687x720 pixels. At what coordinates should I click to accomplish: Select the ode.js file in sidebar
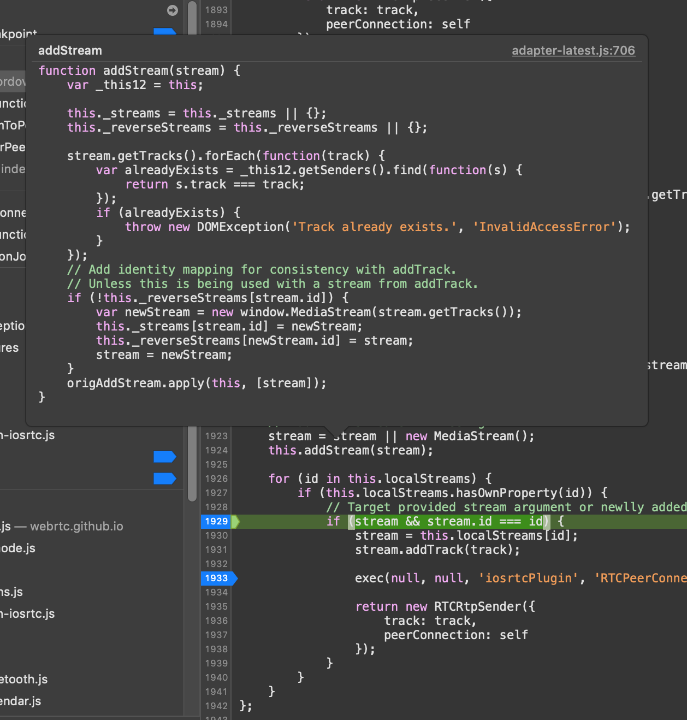(x=18, y=548)
